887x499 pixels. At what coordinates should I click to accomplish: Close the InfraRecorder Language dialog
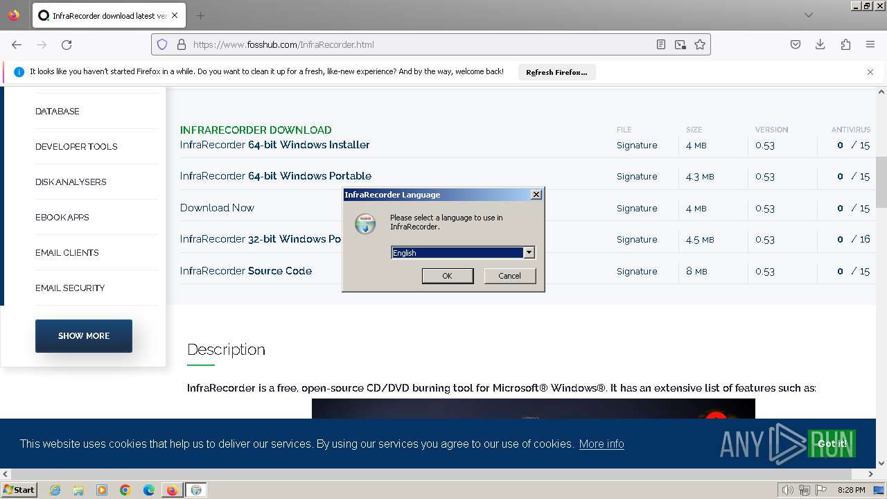536,195
